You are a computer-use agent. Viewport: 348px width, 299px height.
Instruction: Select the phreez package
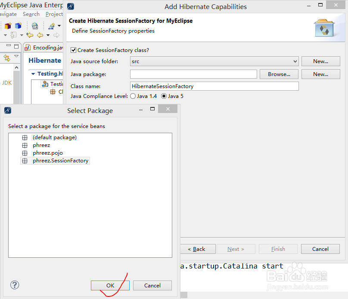(x=41, y=145)
